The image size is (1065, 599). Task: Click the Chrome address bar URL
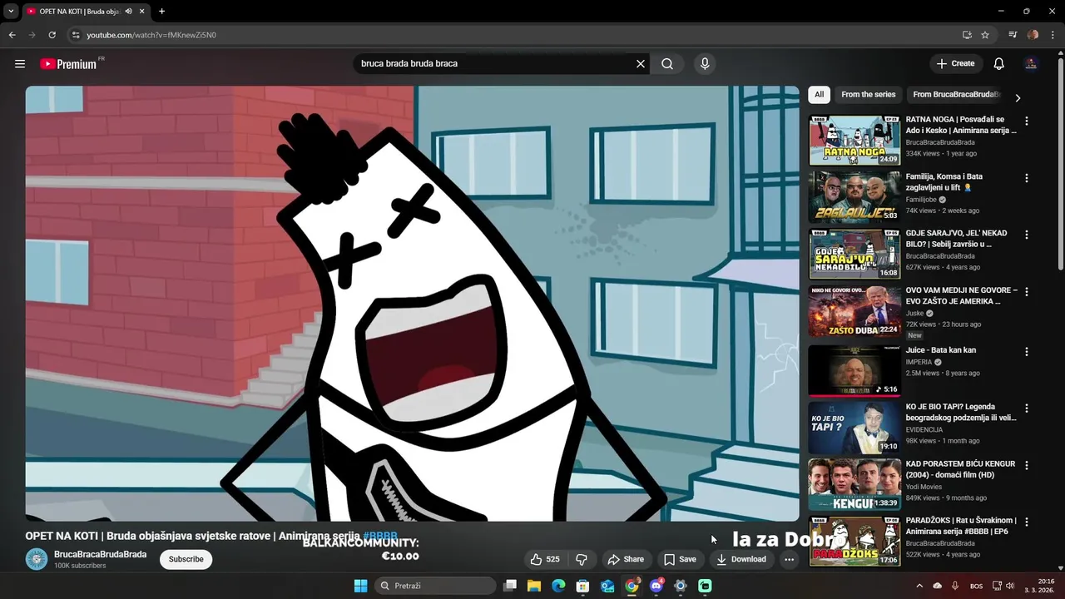[151, 35]
